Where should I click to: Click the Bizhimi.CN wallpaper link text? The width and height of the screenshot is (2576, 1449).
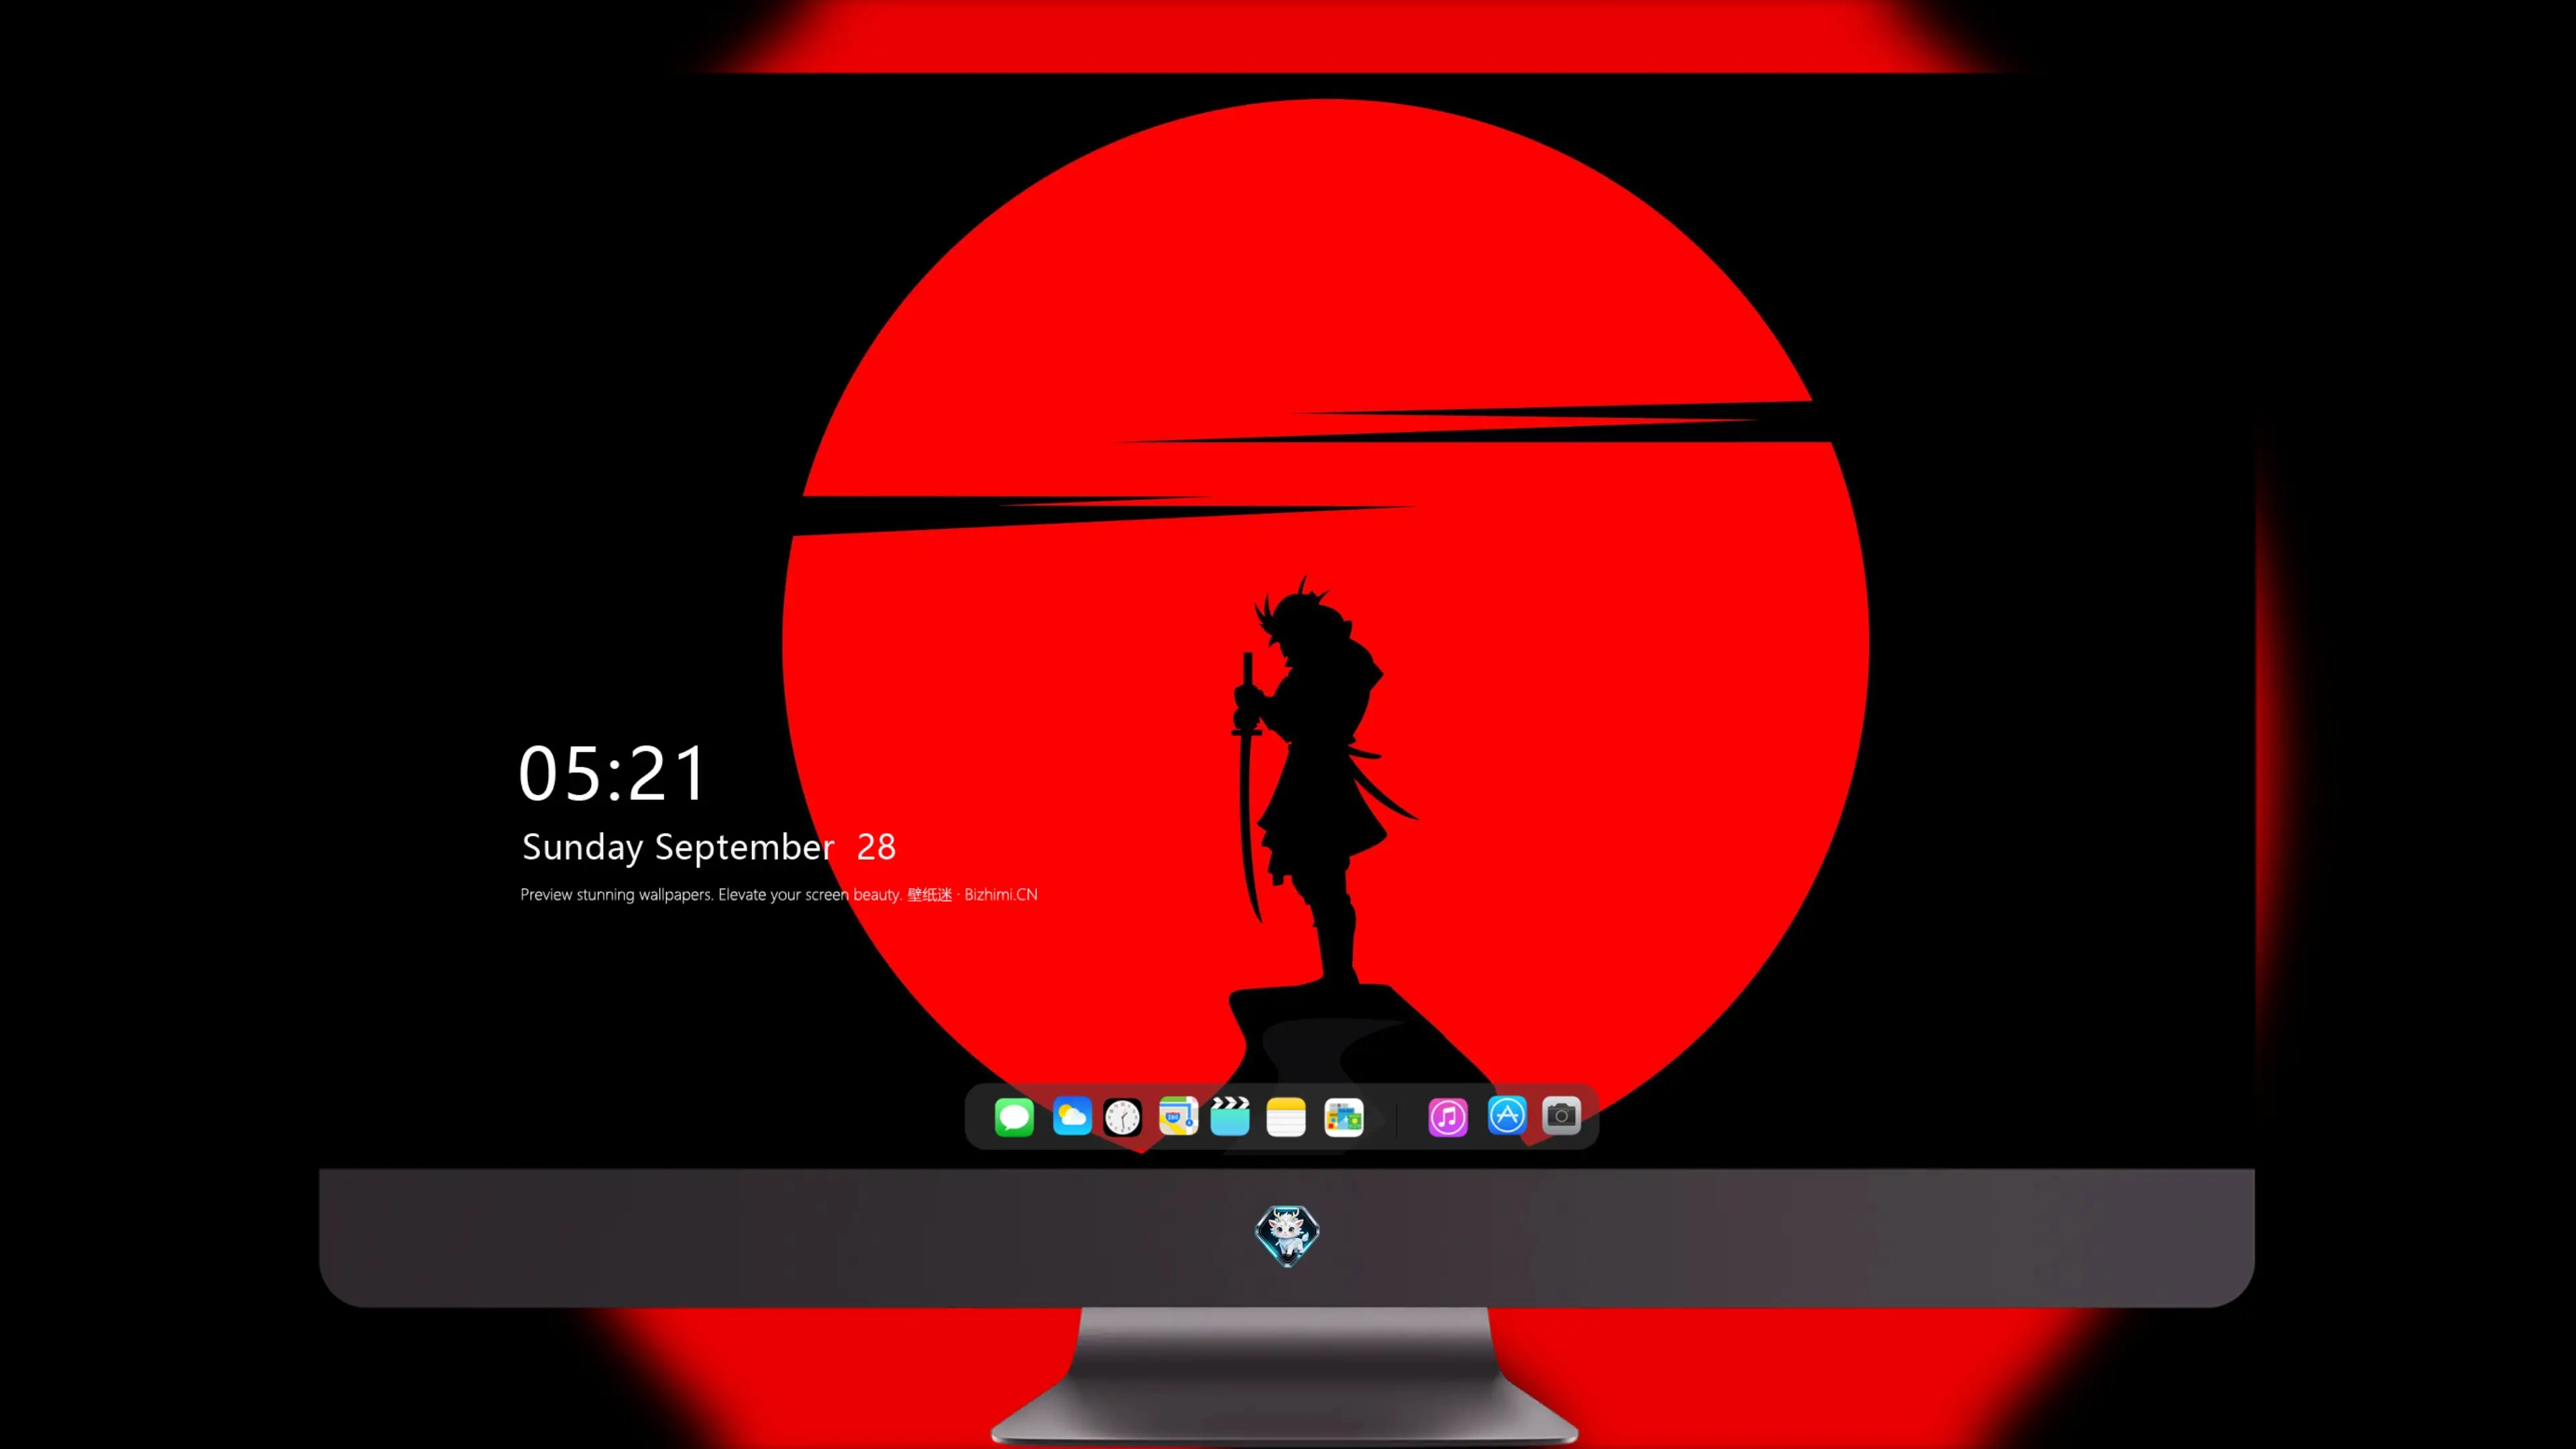point(1001,895)
